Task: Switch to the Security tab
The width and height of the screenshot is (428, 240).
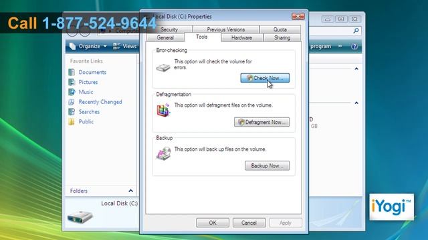Action: (169, 29)
